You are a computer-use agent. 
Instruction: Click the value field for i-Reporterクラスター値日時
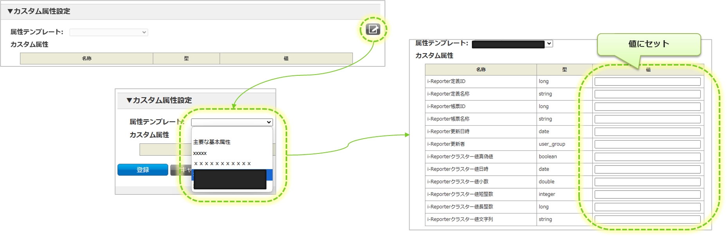pyautogui.click(x=648, y=169)
